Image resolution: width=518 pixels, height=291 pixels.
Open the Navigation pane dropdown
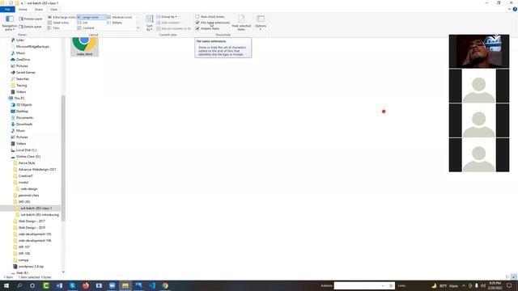[10, 23]
